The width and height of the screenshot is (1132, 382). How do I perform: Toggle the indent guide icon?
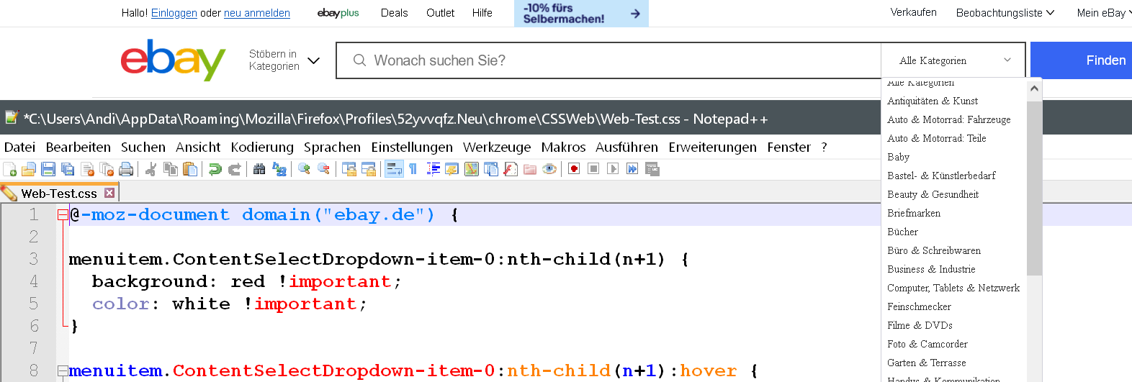pyautogui.click(x=434, y=169)
